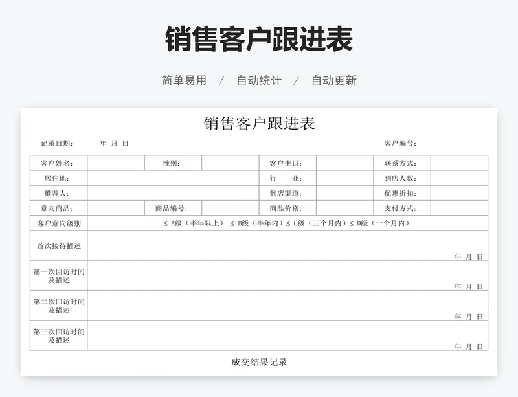The width and height of the screenshot is (518, 397).
Task: Click the empty cell next to 意向商品
Action: [x=116, y=209]
